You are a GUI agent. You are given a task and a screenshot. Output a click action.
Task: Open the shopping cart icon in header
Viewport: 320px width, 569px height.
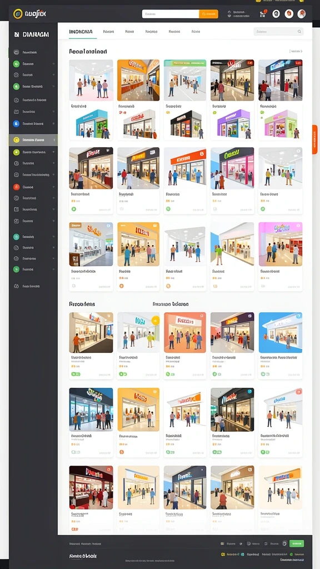tap(262, 14)
